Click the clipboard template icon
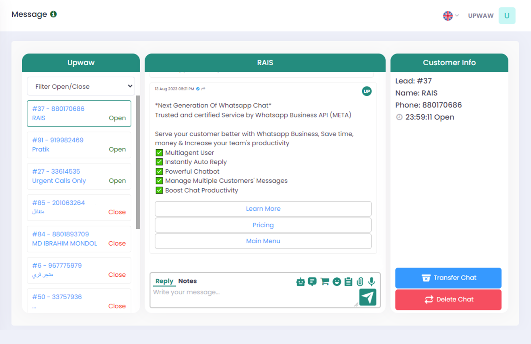 348,282
